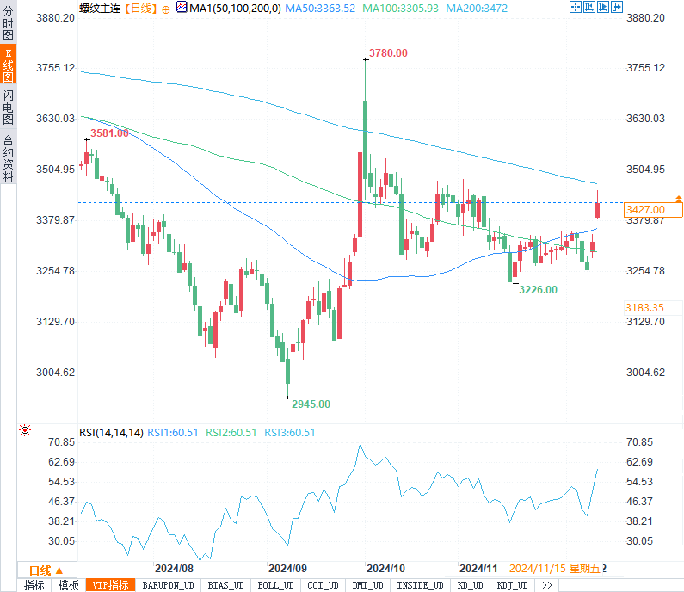This screenshot has width=684, height=592.
Task: Apply the BOLL_UD indicator
Action: pos(275,585)
